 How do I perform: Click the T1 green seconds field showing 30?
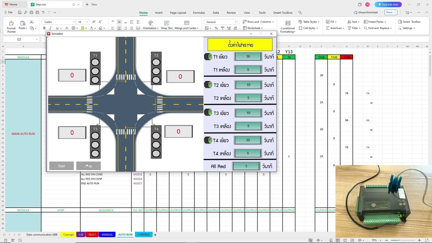point(248,57)
